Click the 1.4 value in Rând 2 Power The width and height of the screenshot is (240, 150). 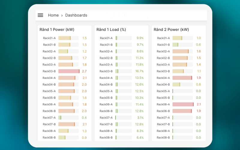point(199,64)
